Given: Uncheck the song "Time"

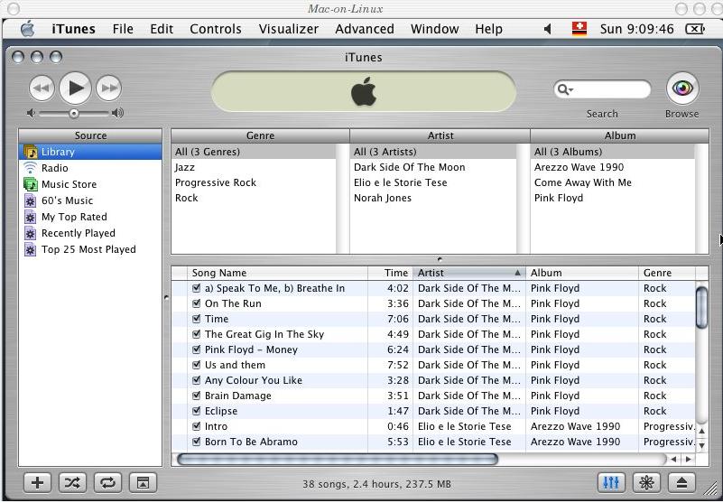Looking at the screenshot, I should coord(197,319).
